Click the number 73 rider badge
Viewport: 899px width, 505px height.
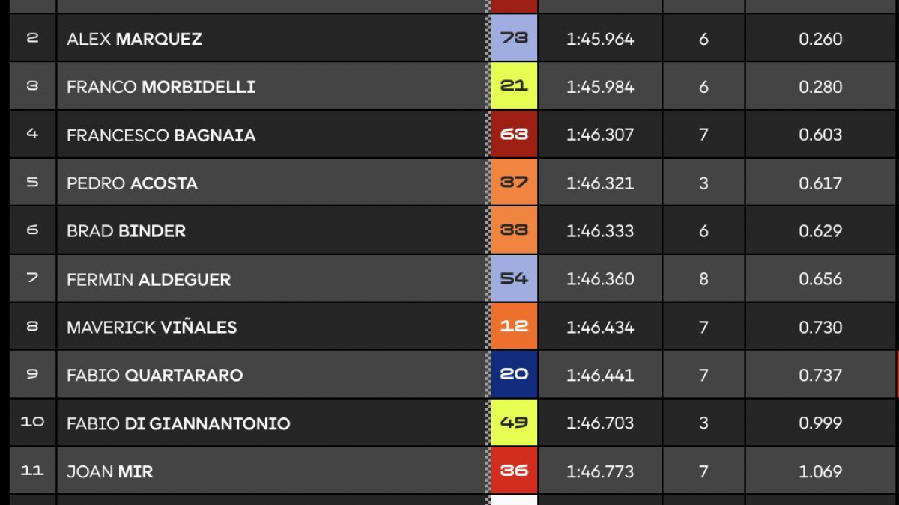[x=514, y=37]
